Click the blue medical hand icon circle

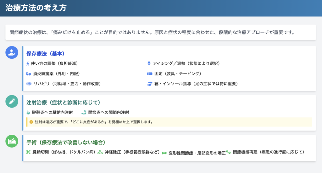tap(12, 52)
